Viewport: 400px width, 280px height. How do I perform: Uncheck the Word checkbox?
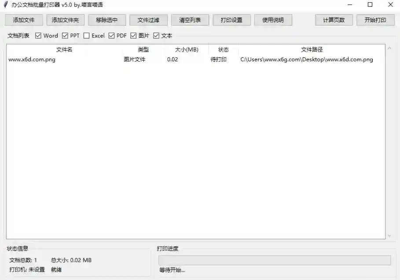(38, 36)
